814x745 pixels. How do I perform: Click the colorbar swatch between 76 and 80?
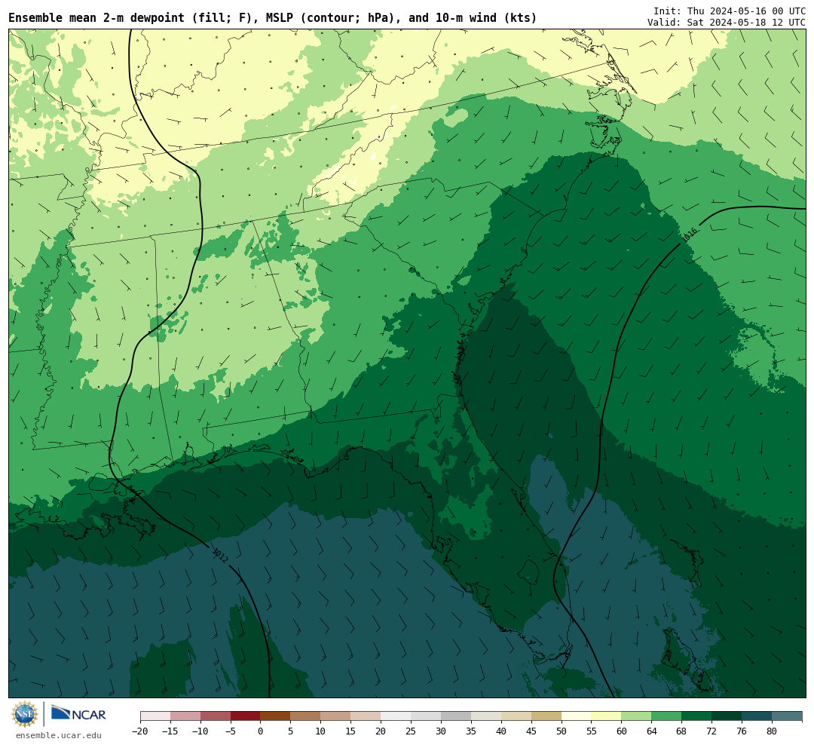tap(757, 716)
